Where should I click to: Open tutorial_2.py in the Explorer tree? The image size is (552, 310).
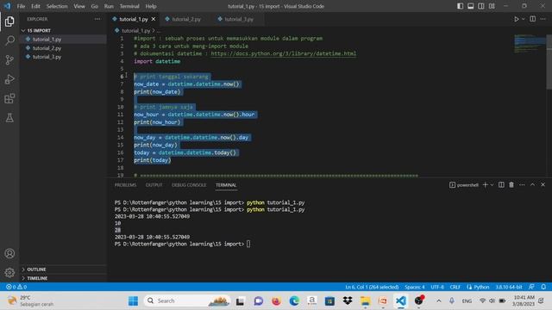coord(63,48)
